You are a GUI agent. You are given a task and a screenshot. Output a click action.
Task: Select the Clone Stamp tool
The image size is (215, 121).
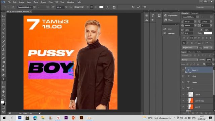tap(3, 50)
